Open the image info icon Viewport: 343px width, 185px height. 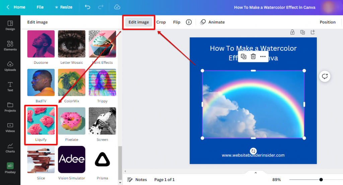click(189, 22)
